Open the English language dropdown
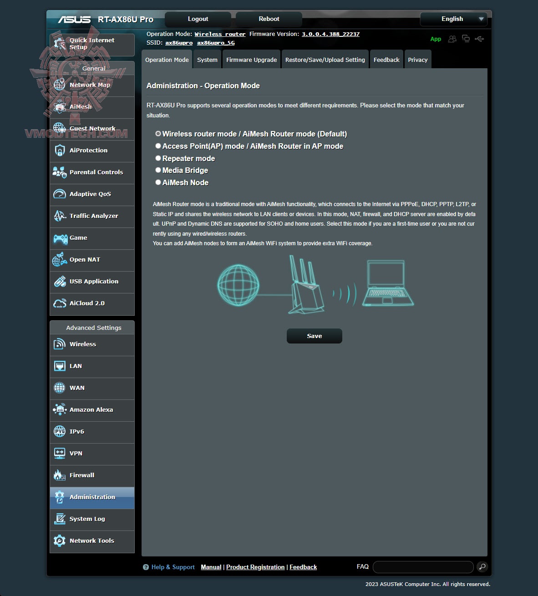 click(453, 19)
